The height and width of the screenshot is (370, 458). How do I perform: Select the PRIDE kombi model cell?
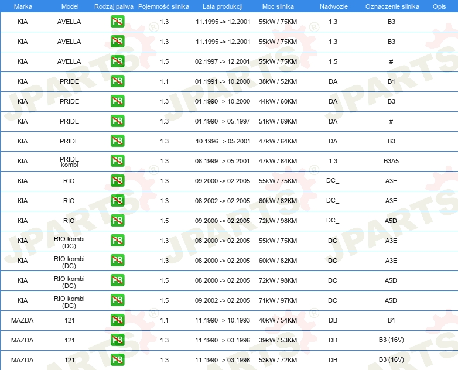tap(69, 162)
